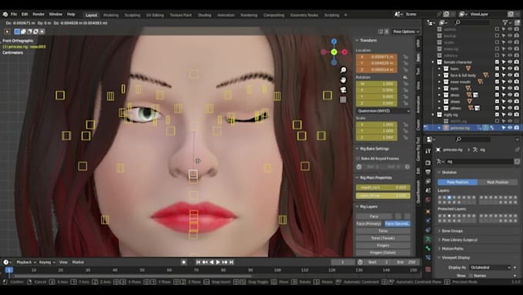Click the mouth_lock property slider
Viewport: 523px width, 295px height.
(383, 188)
